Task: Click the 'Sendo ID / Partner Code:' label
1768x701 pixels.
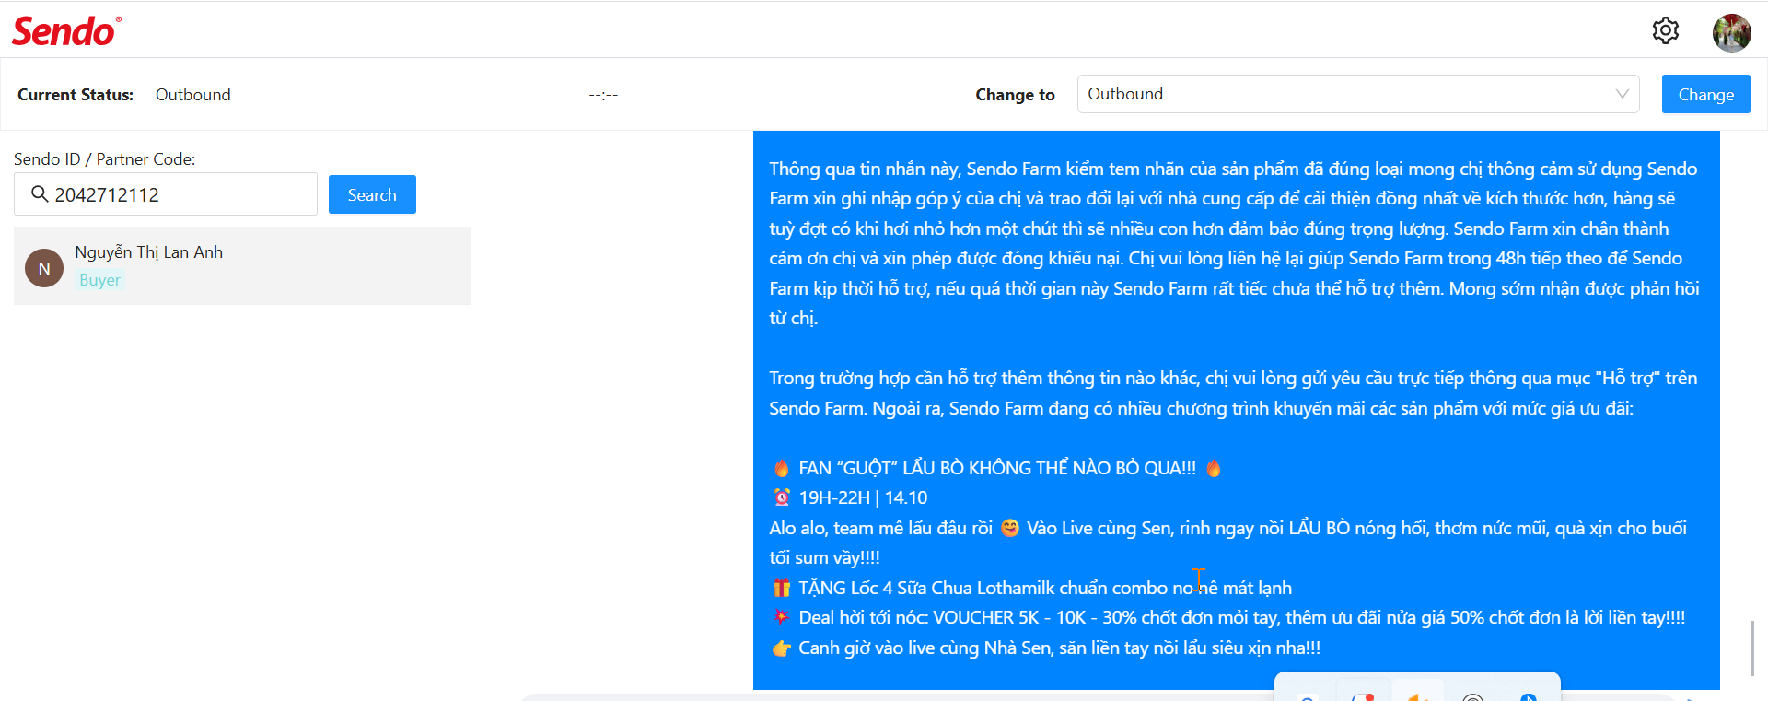Action: pyautogui.click(x=104, y=159)
